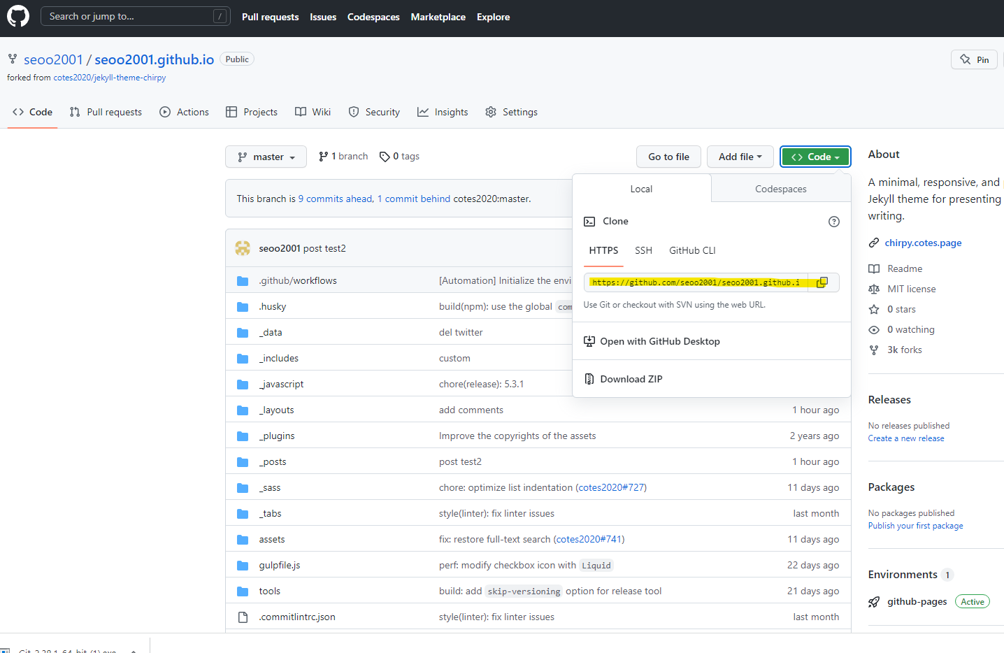The width and height of the screenshot is (1004, 653).
Task: Switch to the Codespaces tab
Action: coord(781,189)
